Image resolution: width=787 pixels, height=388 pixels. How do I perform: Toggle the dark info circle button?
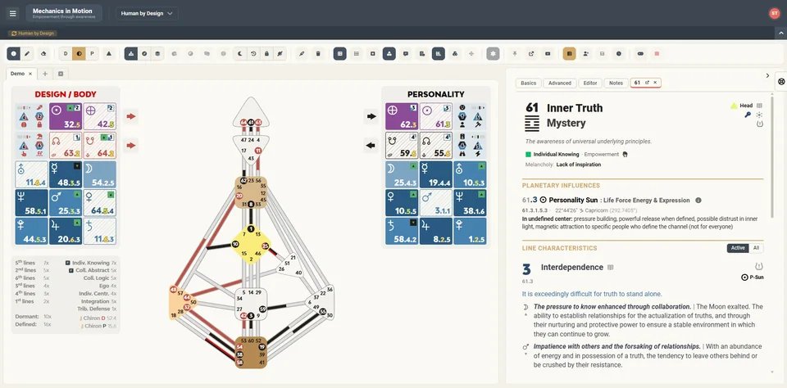coord(14,54)
